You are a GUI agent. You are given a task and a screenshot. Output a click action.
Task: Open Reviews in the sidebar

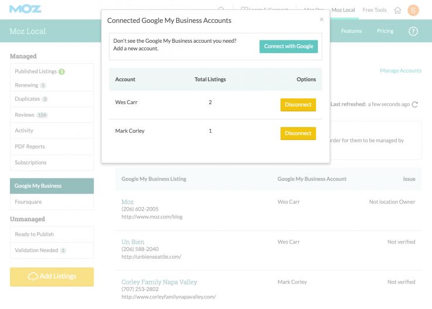pyautogui.click(x=25, y=115)
